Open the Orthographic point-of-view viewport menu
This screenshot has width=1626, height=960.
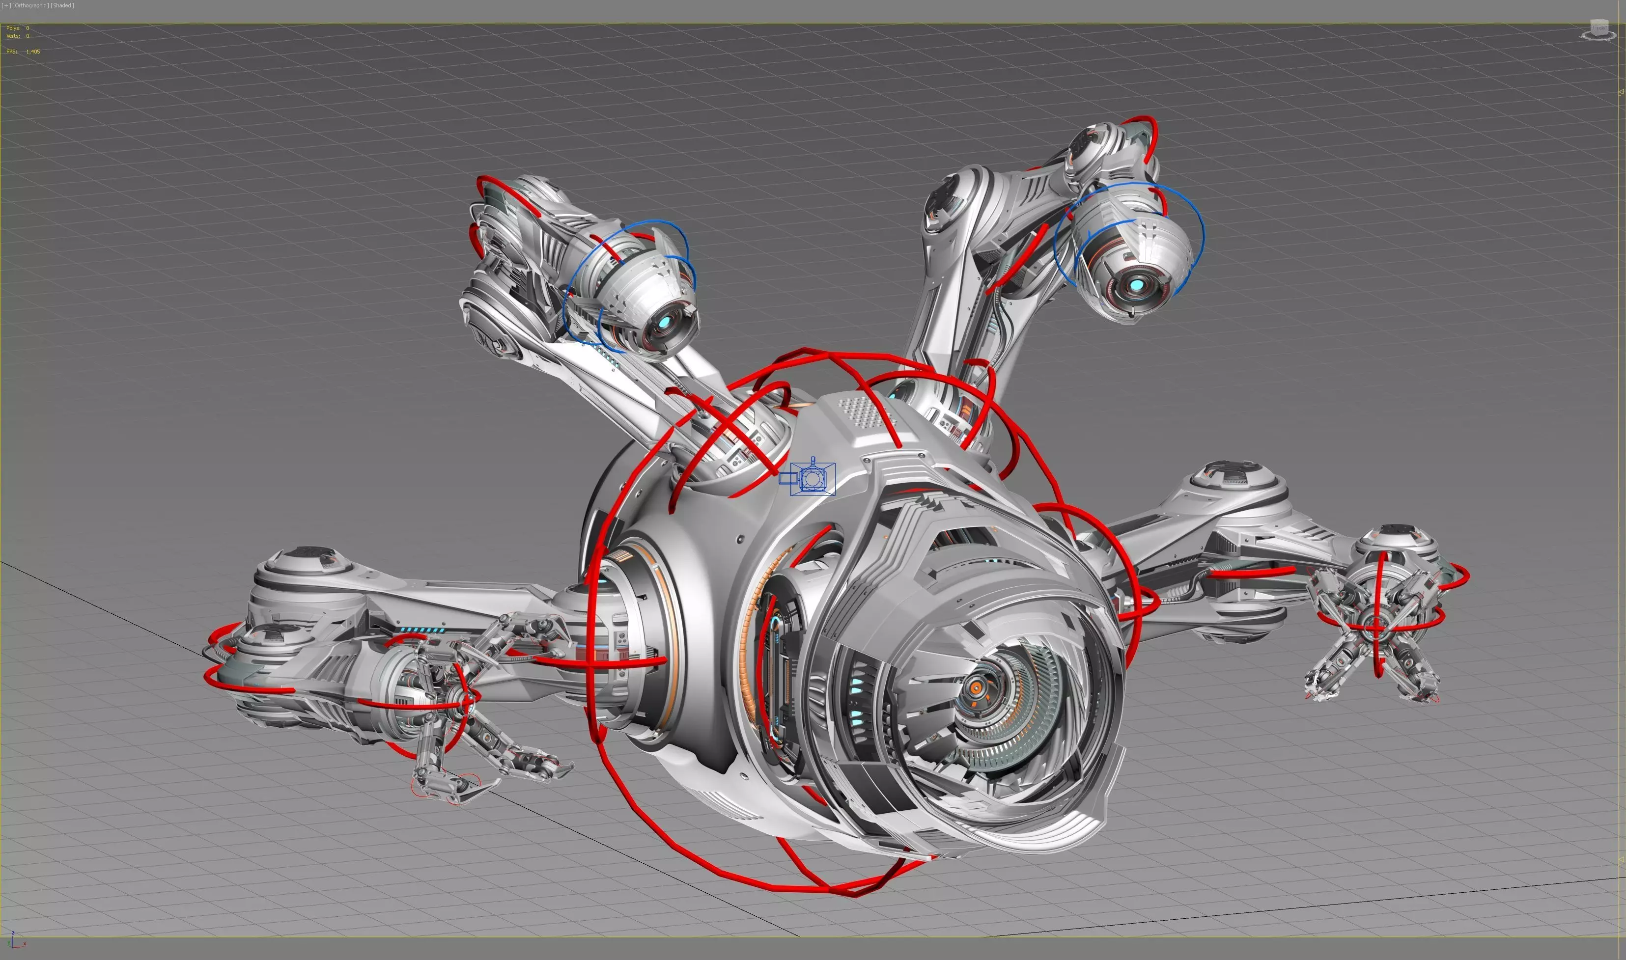pyautogui.click(x=30, y=6)
